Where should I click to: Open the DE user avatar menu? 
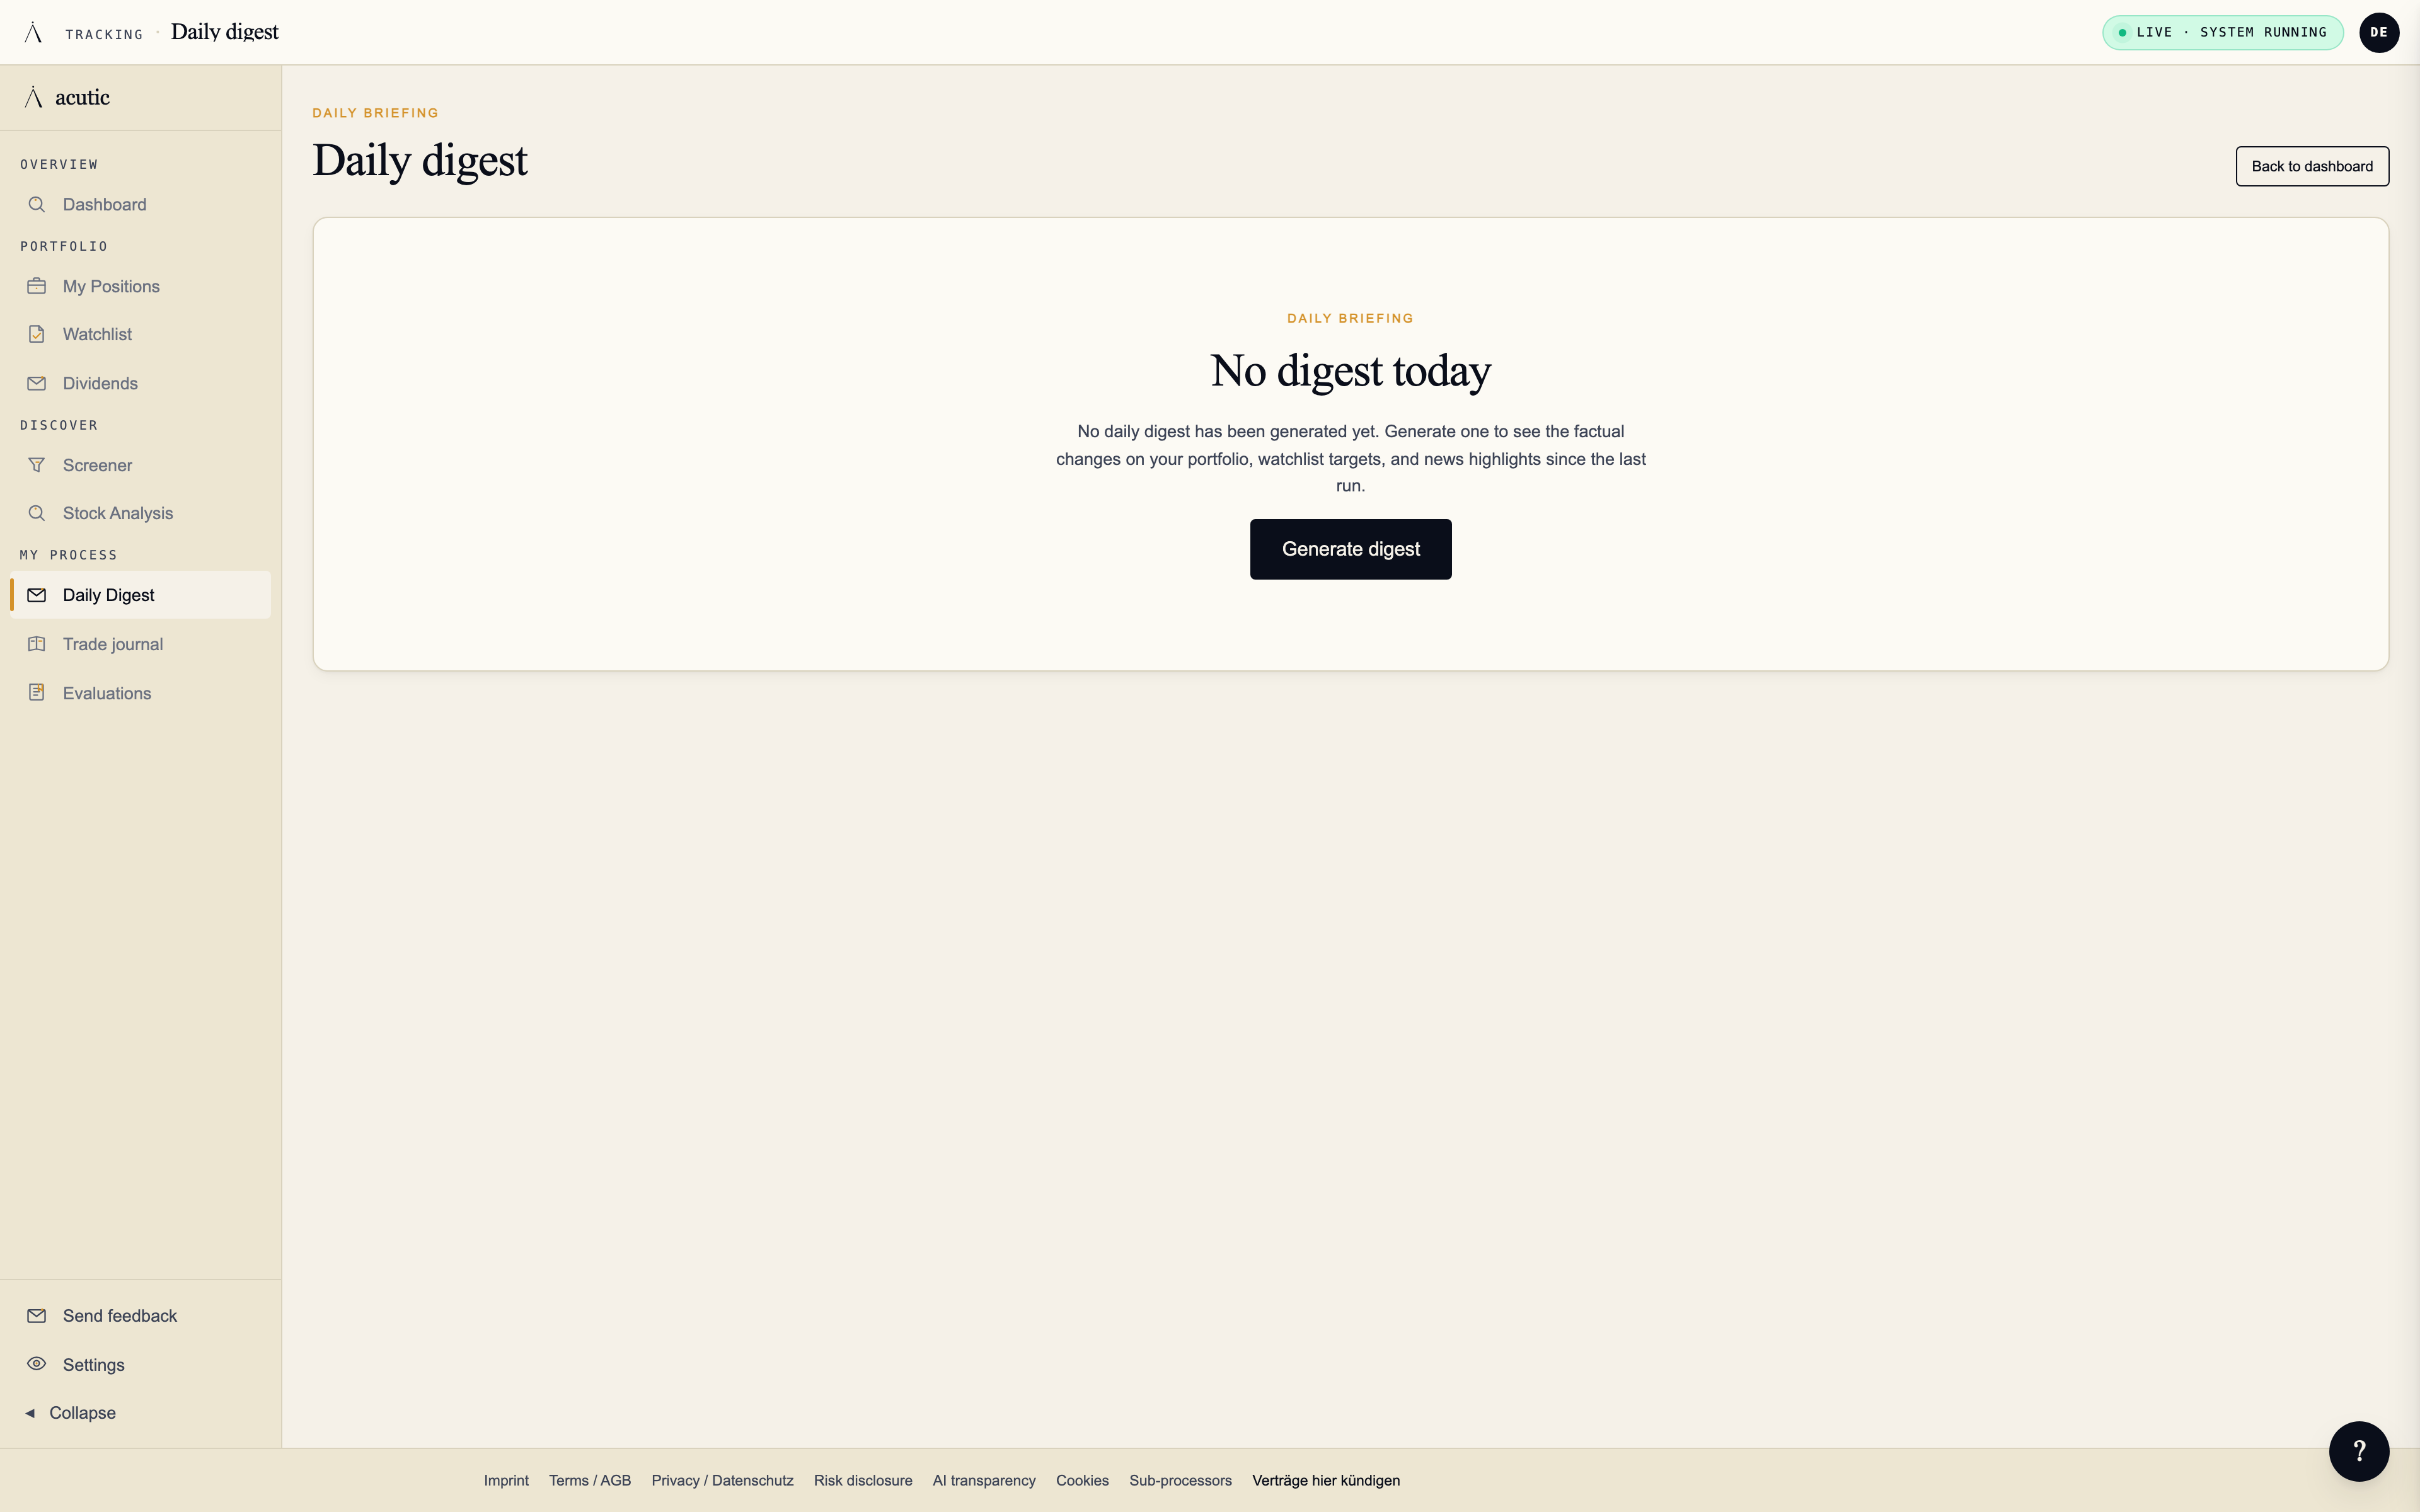pyautogui.click(x=2379, y=32)
